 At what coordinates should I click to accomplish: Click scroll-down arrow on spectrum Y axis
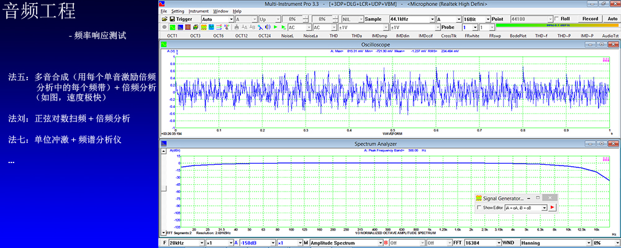[163, 233]
